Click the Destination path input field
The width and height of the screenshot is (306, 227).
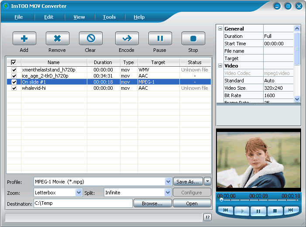tap(83, 203)
